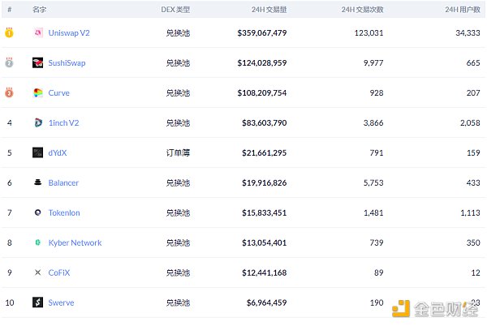Click the dYdX black logo icon
The height and width of the screenshot is (326, 487).
[x=38, y=152]
